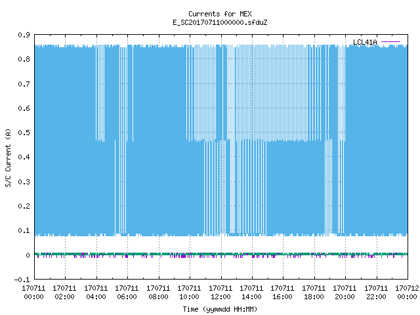420x315 pixels.
Task: Click the 0.7 y-axis tick label
Action: pos(24,84)
